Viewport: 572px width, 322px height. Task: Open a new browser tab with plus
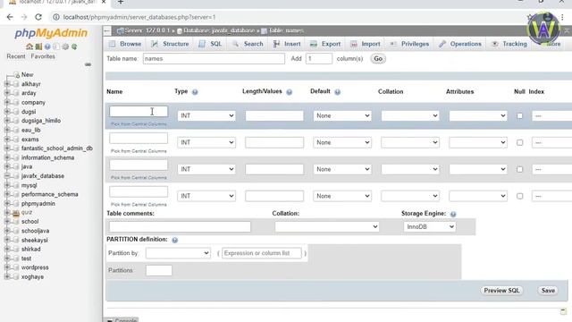point(121,2)
